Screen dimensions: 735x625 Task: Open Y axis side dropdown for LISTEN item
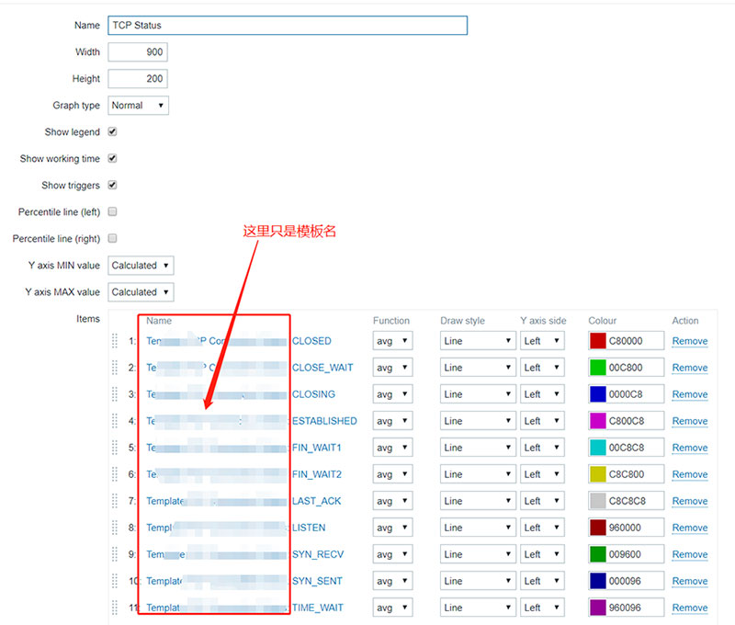(544, 528)
